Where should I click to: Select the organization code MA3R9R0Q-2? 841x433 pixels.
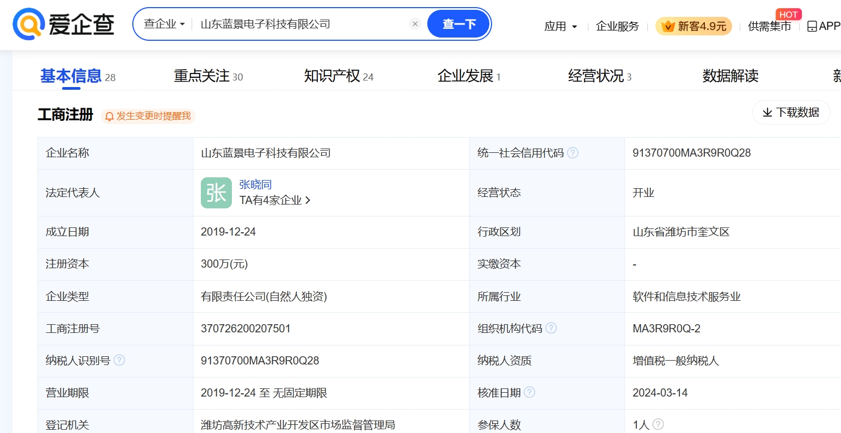tap(666, 329)
